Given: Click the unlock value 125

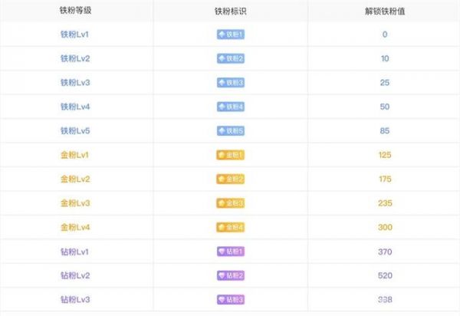Looking at the screenshot, I should pos(384,155).
